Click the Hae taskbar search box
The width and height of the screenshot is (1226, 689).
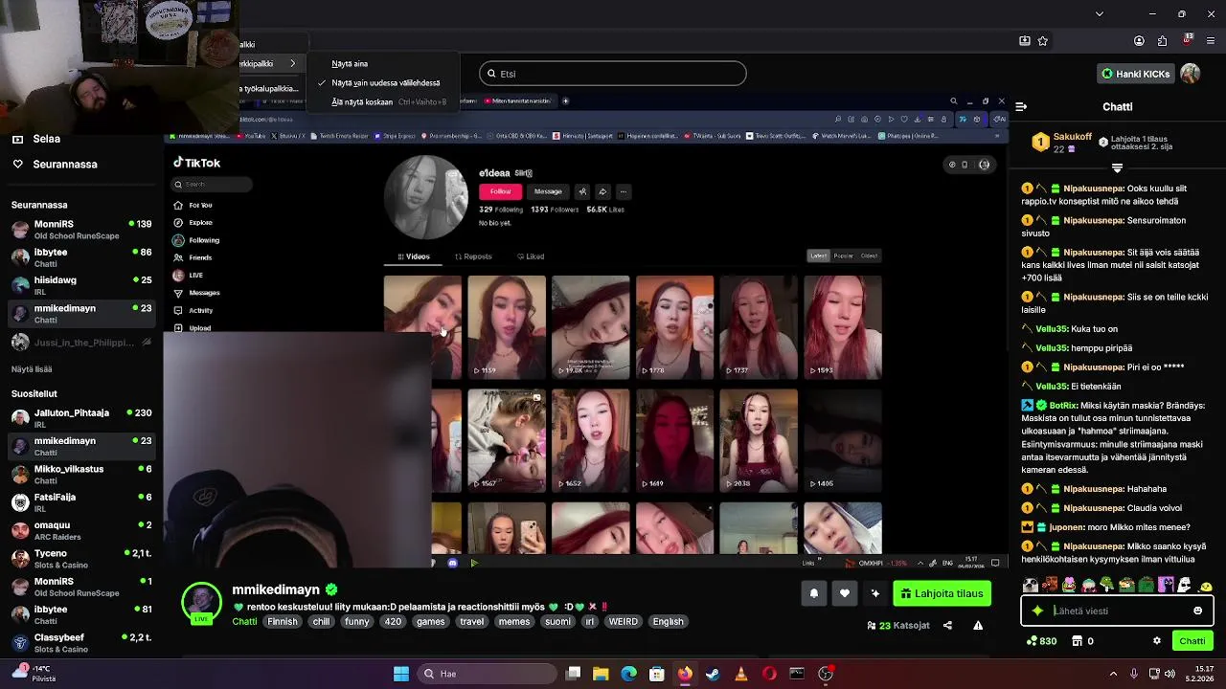click(486, 674)
